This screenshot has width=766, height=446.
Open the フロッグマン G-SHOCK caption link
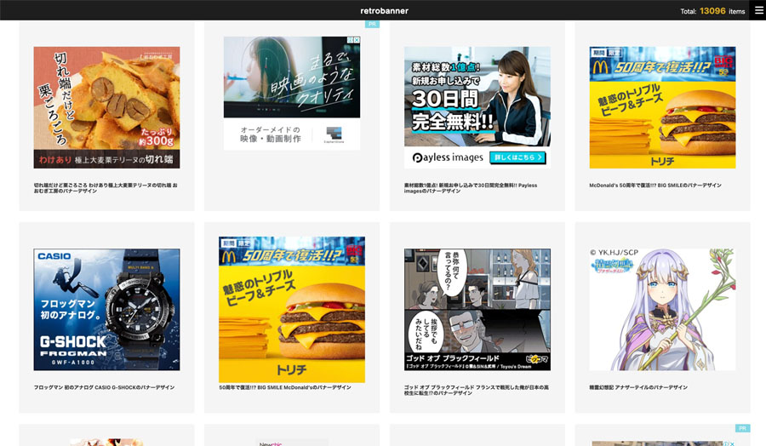coord(104,387)
